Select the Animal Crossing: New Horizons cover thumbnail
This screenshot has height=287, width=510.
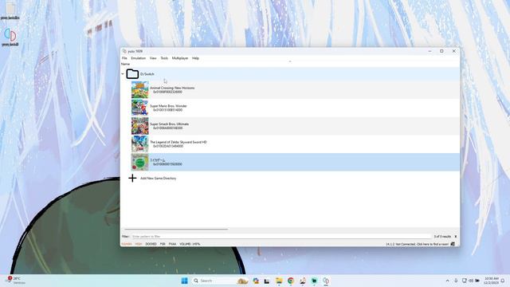[140, 90]
